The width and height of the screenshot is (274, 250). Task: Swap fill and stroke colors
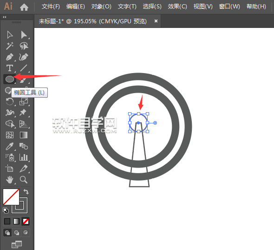point(26,191)
